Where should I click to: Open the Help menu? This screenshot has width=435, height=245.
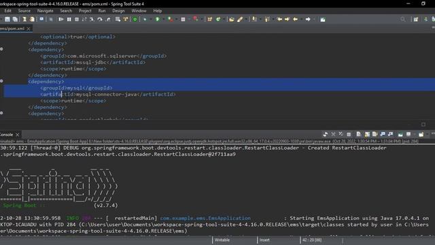pos(157,11)
